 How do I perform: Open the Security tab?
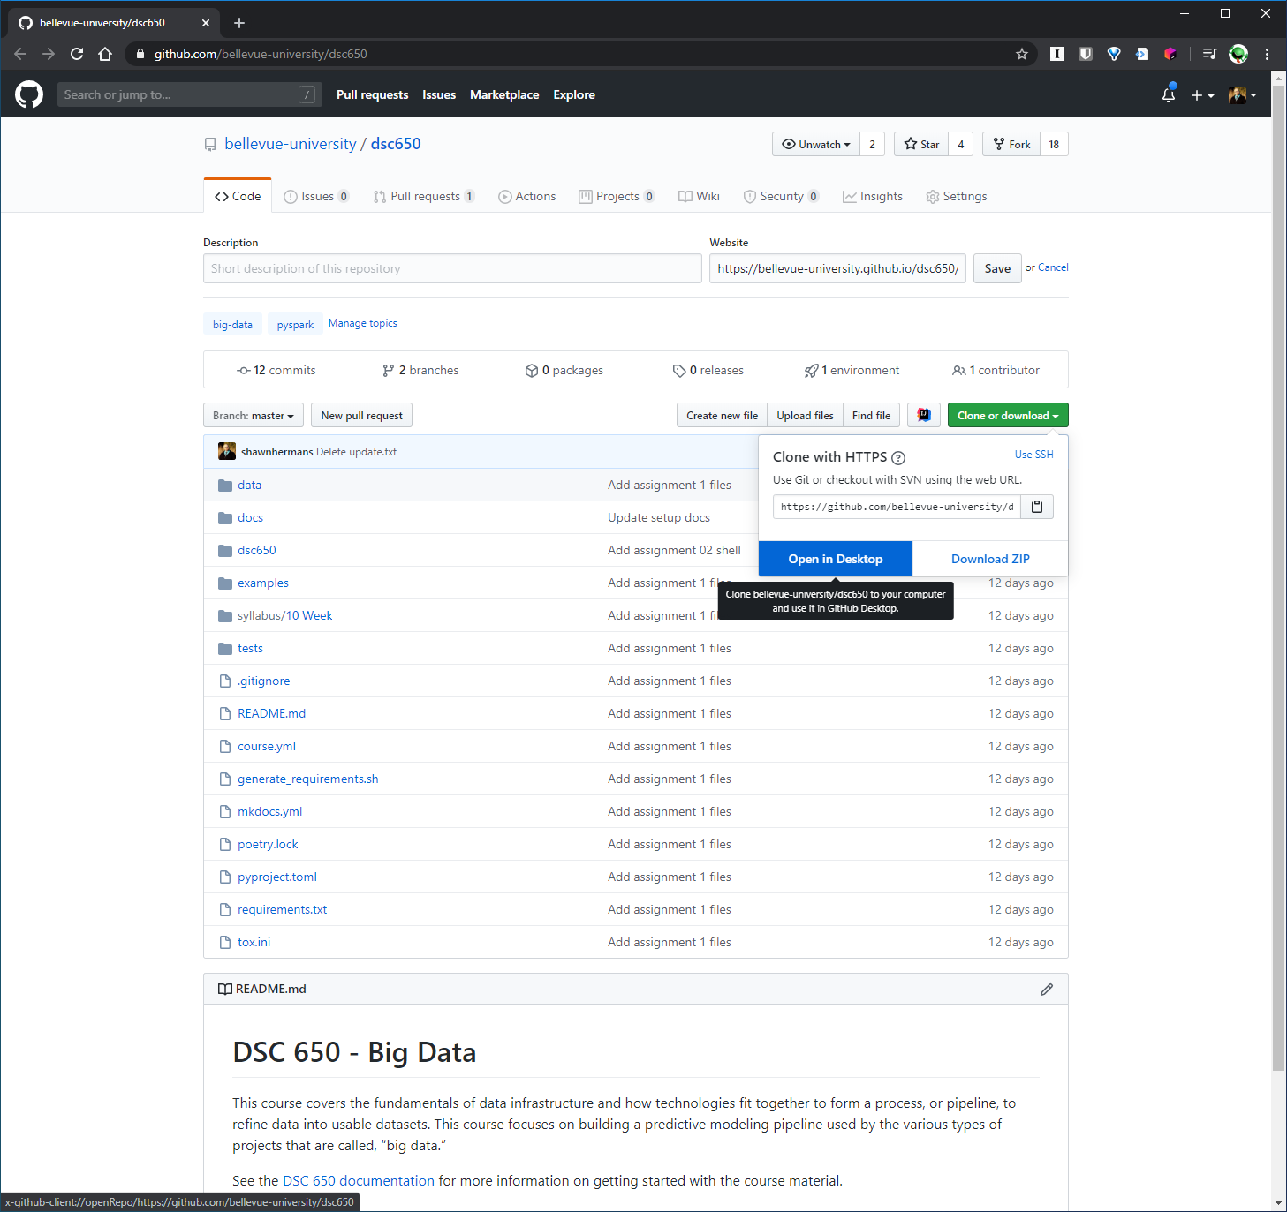[x=781, y=196]
